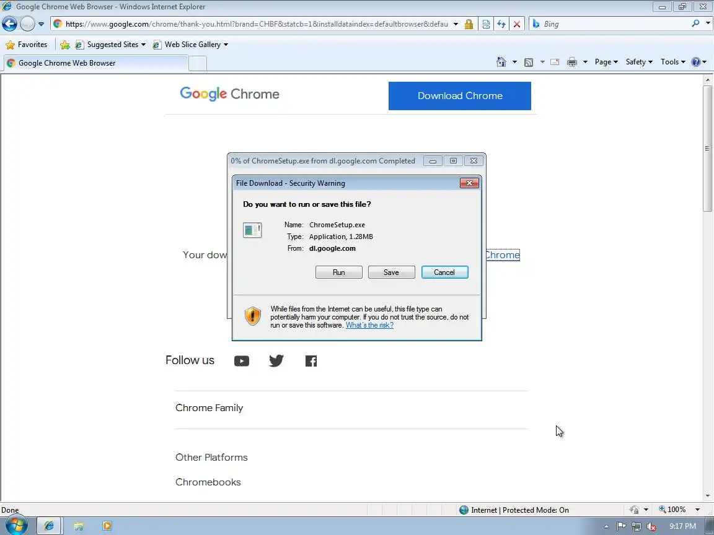Click the Read Mail icon
This screenshot has width=714, height=535.
(555, 63)
